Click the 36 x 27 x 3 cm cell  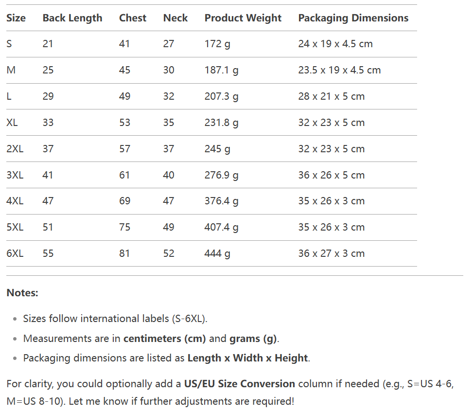pos(331,253)
